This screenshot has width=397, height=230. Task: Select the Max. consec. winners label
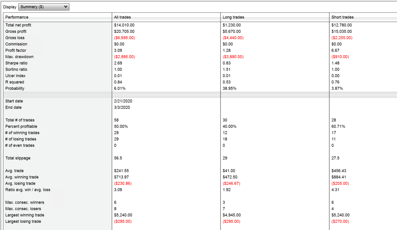24,202
